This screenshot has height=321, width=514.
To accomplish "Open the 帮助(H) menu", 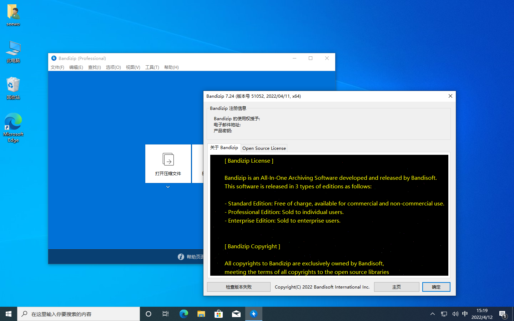I will pos(171,67).
